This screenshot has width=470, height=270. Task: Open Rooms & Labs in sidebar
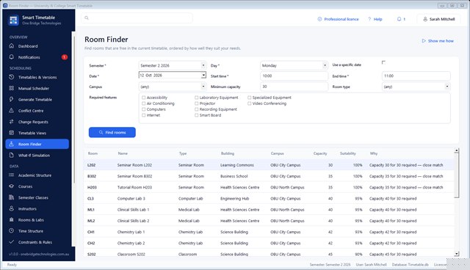tap(37, 219)
